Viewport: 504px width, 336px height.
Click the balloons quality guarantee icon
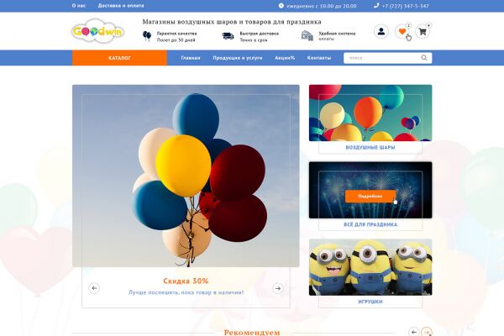(x=147, y=36)
